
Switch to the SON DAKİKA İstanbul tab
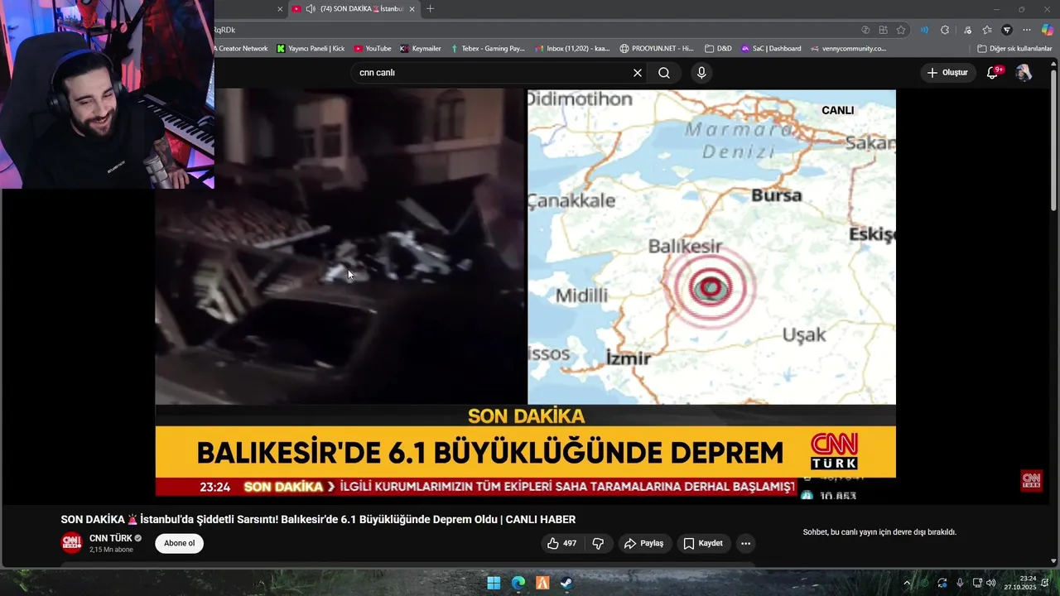[354, 9]
